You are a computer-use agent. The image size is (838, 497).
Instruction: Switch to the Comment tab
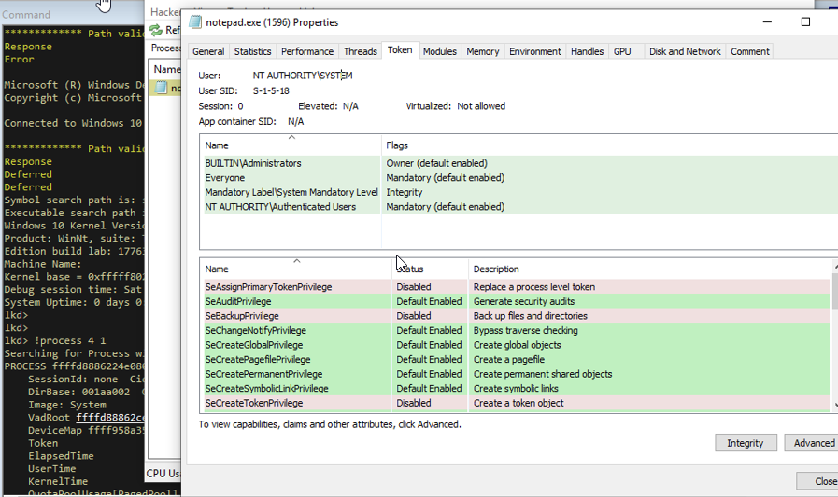point(750,51)
